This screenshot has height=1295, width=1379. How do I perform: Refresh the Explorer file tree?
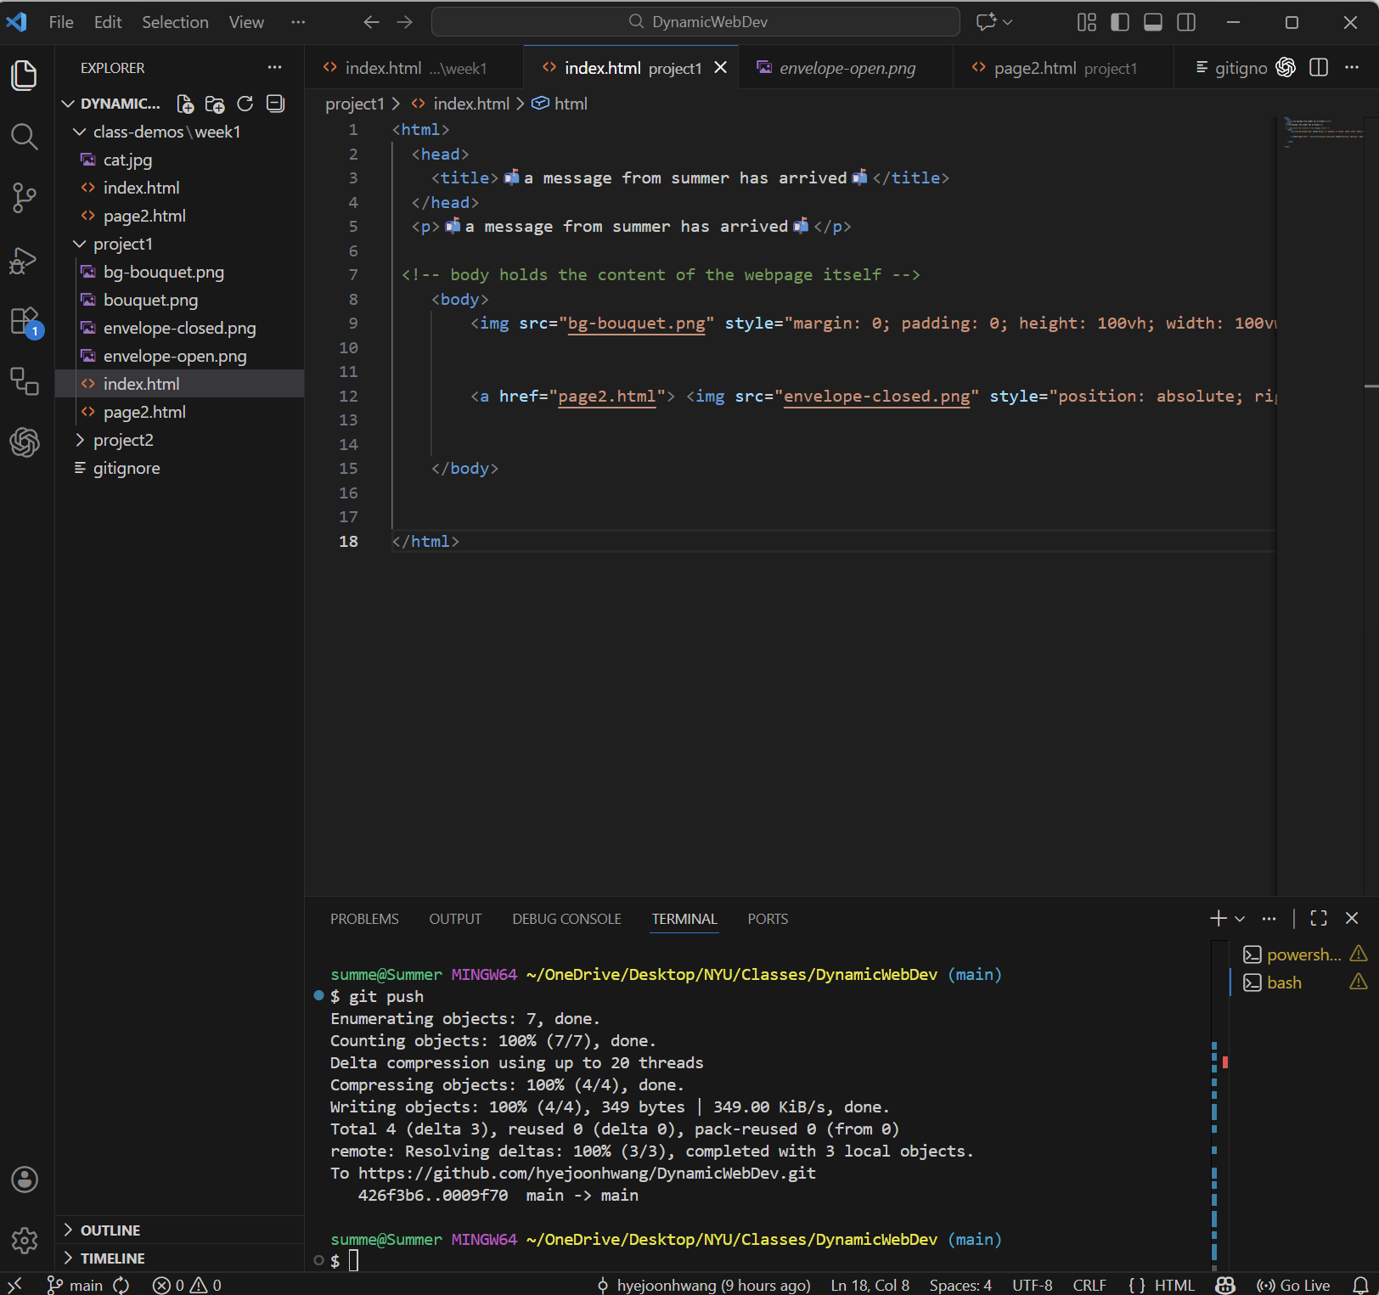pos(245,104)
